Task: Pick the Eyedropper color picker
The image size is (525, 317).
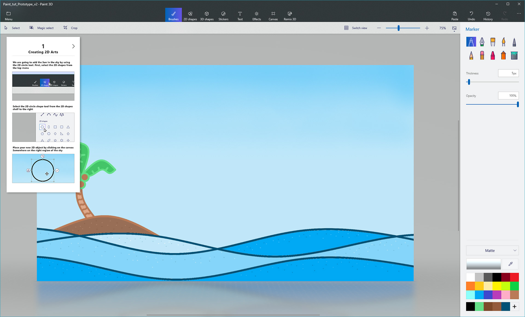Action: [510, 264]
